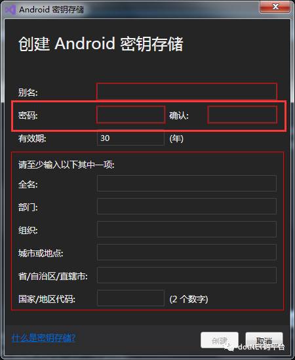This screenshot has width=295, height=360.
Task: Click the 国家/地区代码 input box
Action: click(x=130, y=298)
